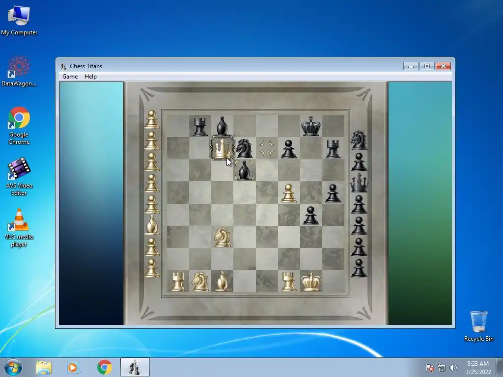Click the black bishop on the top row

(222, 126)
